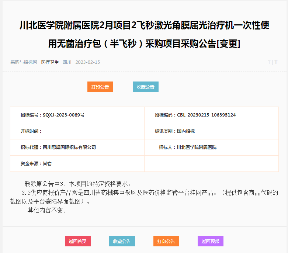Click the paragraph starting 3.3供应商报价产品
This screenshot has width=288, height=253.
pos(144,197)
